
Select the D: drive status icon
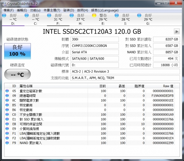(x=4, y=15)
